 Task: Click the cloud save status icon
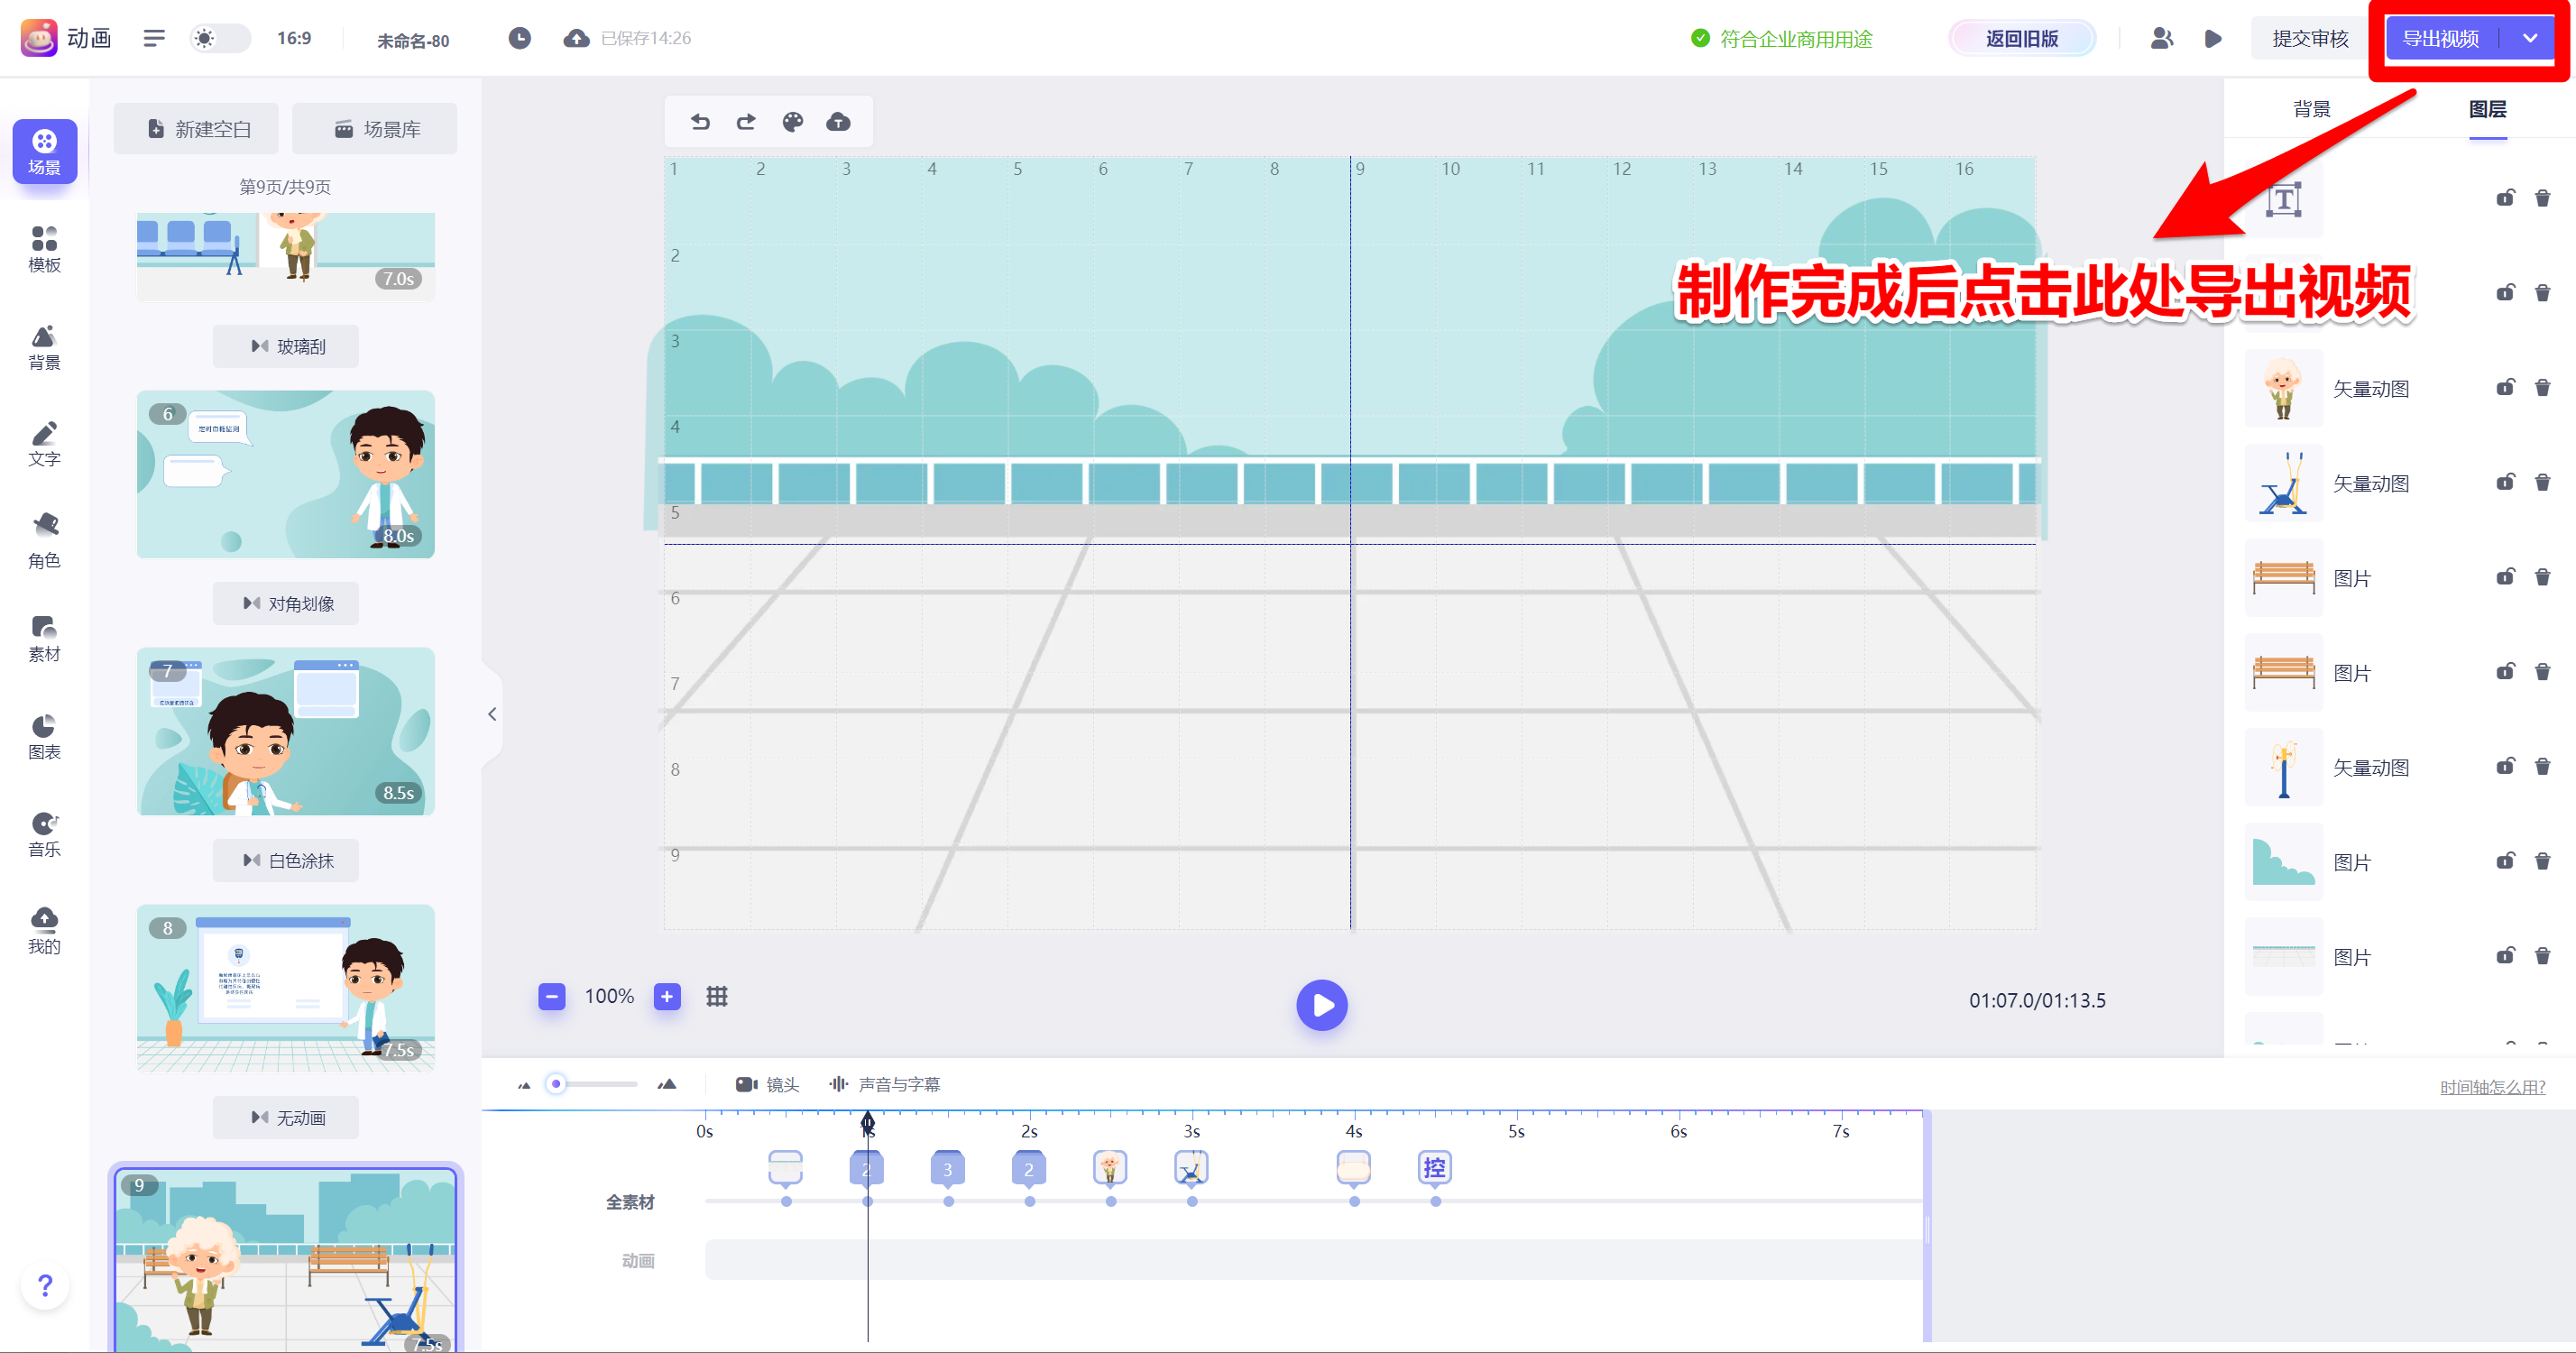(x=576, y=38)
